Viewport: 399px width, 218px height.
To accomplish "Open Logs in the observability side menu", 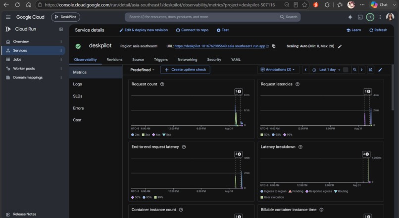I will [x=77, y=84].
